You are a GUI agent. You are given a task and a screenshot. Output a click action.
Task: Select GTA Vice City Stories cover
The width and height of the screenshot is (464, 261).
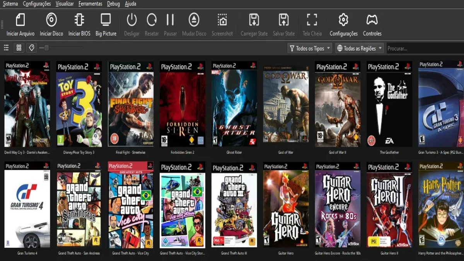tap(183, 205)
